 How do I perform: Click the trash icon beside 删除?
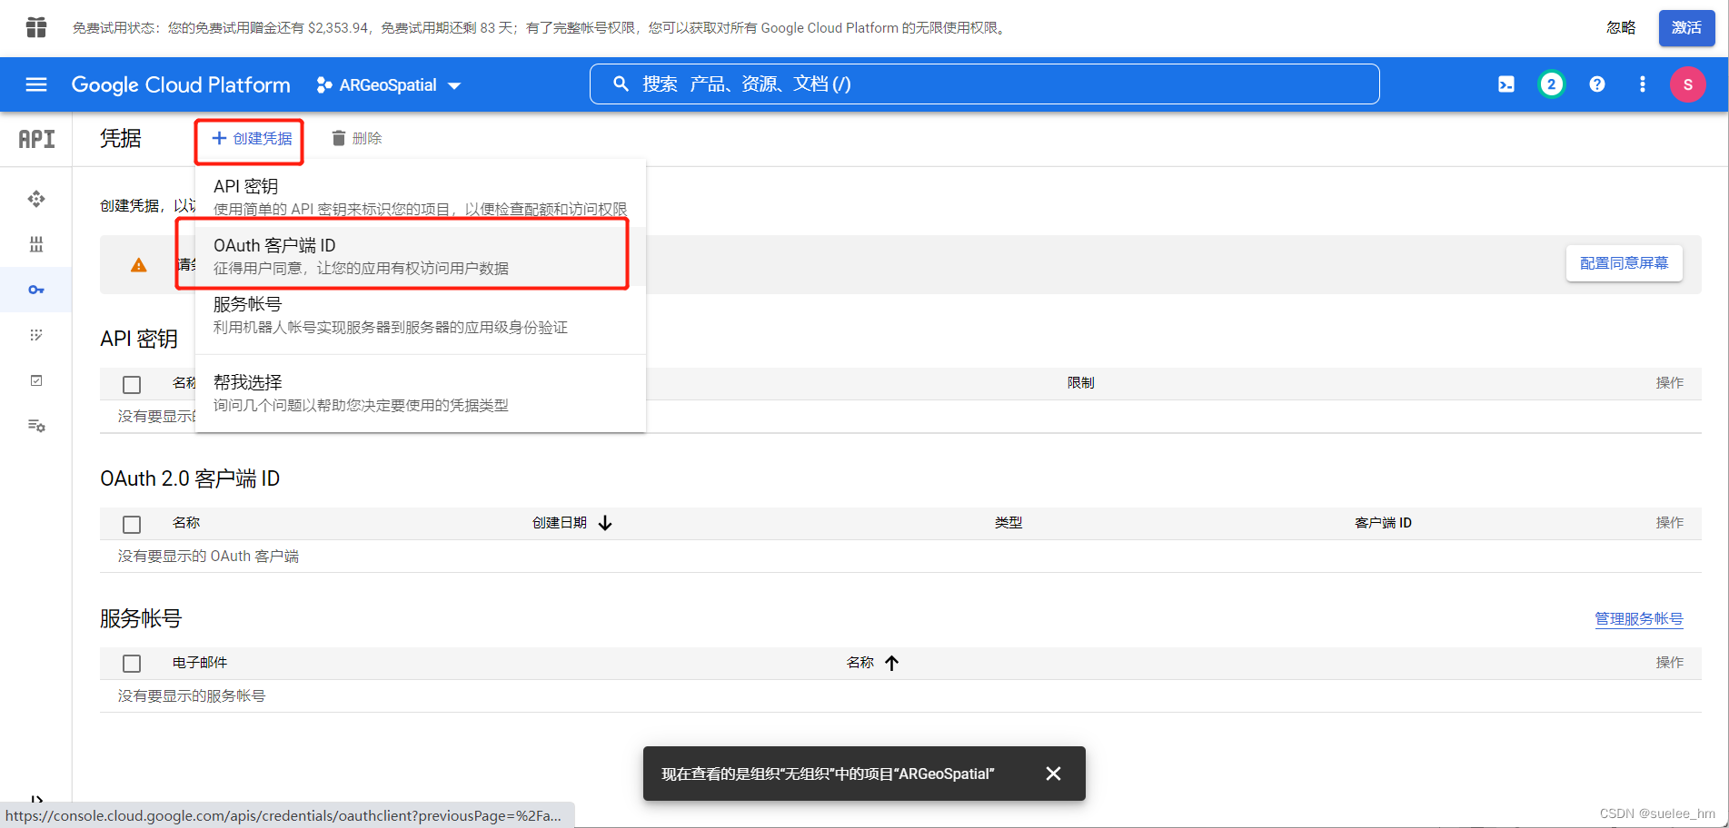click(x=339, y=138)
